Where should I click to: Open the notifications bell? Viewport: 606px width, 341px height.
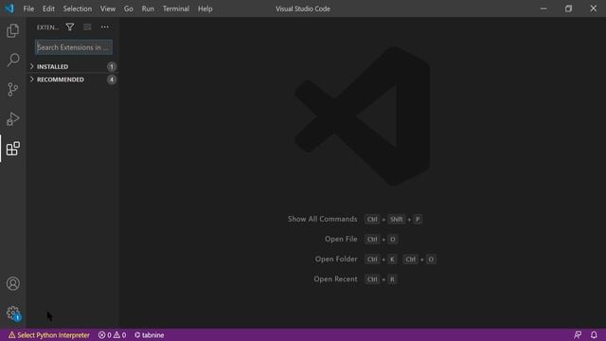(594, 335)
